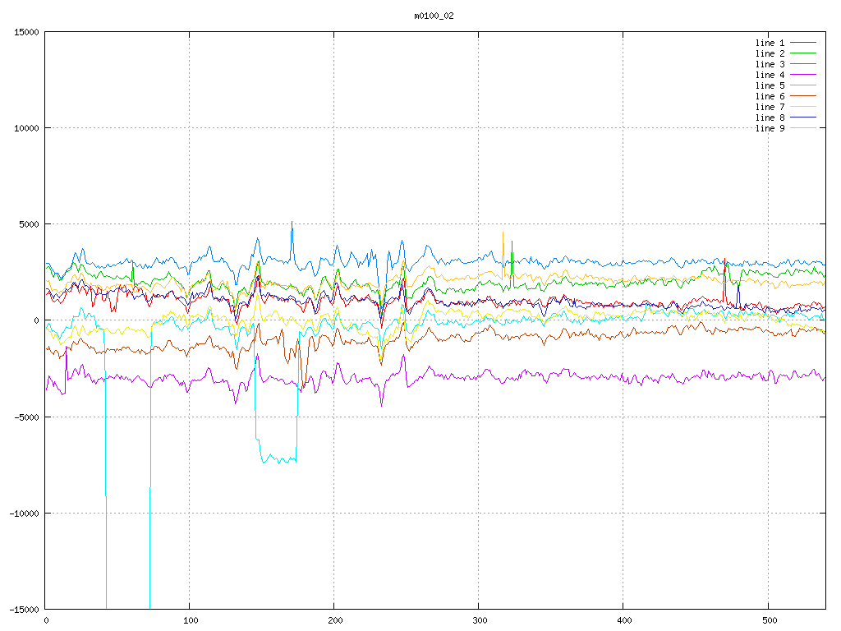The width and height of the screenshot is (841, 631).
Task: Click the orange line 9 legend sample
Action: coord(803,127)
